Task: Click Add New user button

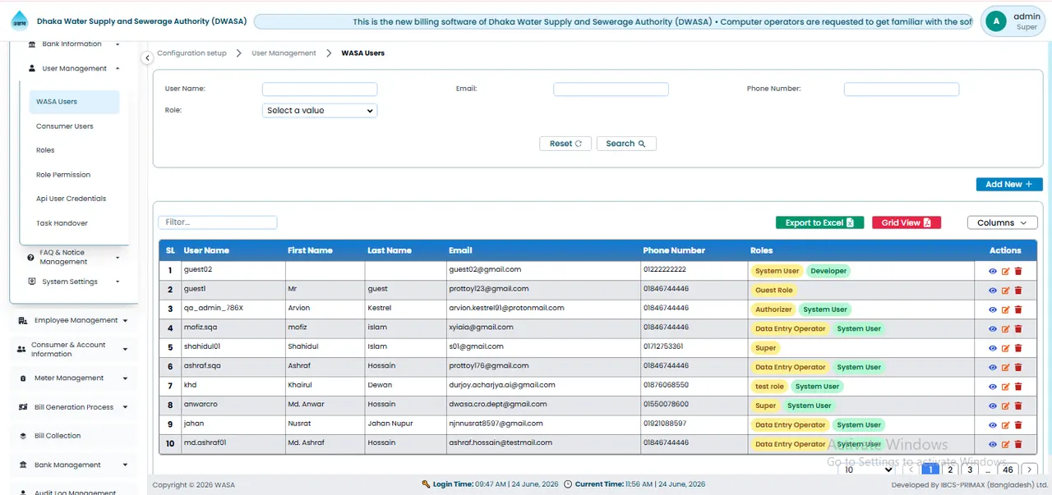Action: click(1009, 185)
